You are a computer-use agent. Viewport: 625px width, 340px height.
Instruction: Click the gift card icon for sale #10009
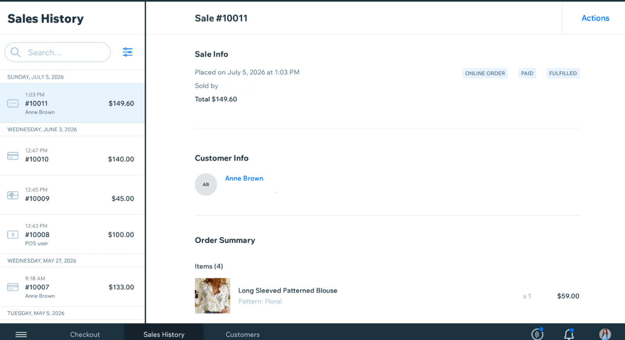(x=13, y=195)
